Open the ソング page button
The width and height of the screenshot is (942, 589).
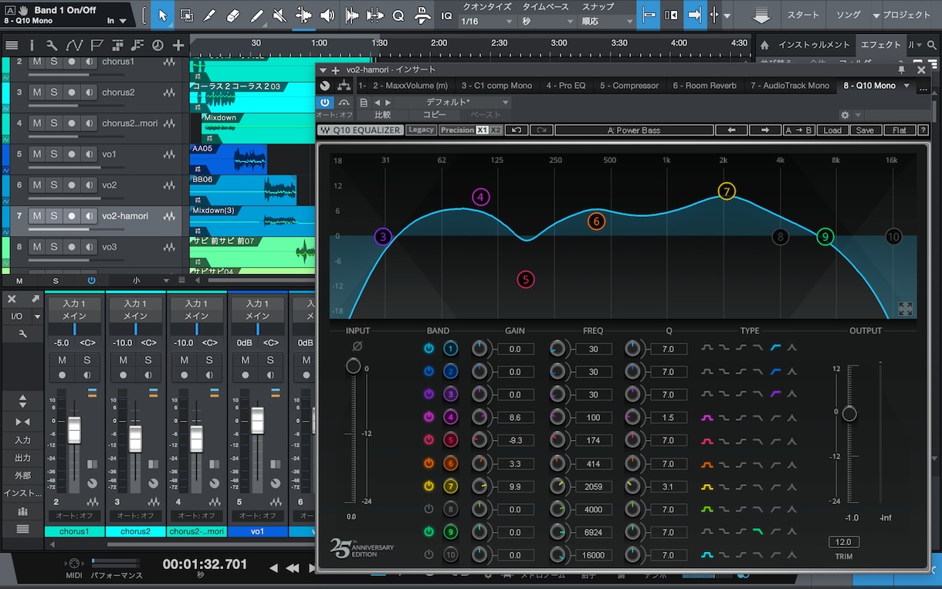tap(848, 15)
